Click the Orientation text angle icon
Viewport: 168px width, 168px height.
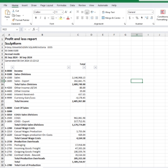pyautogui.click(x=92, y=12)
